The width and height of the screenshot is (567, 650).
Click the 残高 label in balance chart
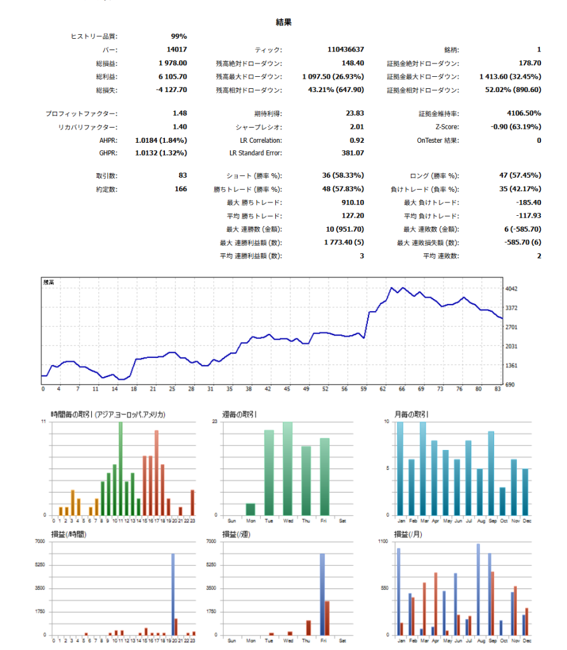48,281
